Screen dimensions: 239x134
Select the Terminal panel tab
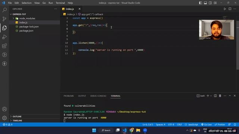115,96
